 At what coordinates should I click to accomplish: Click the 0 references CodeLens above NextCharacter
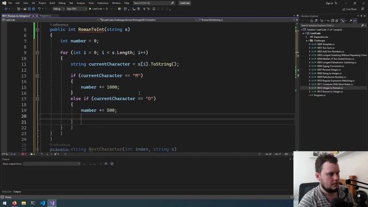pyautogui.click(x=60, y=145)
